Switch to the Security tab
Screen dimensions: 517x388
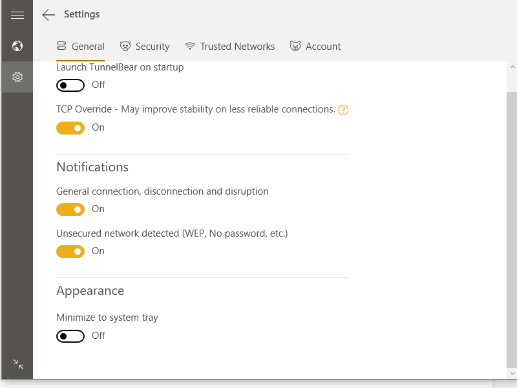(153, 47)
